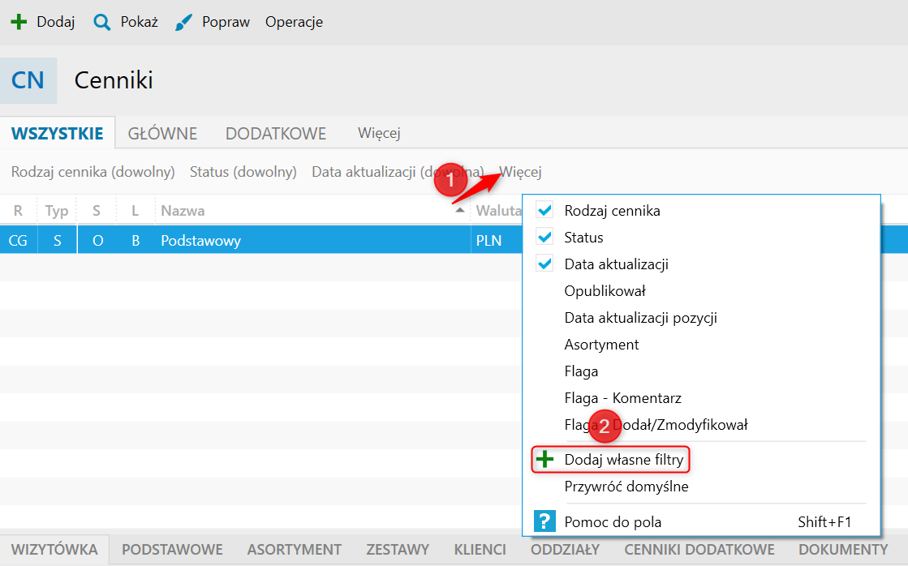Switch to the GŁÓWNE tab
908x566 pixels.
pyautogui.click(x=162, y=133)
